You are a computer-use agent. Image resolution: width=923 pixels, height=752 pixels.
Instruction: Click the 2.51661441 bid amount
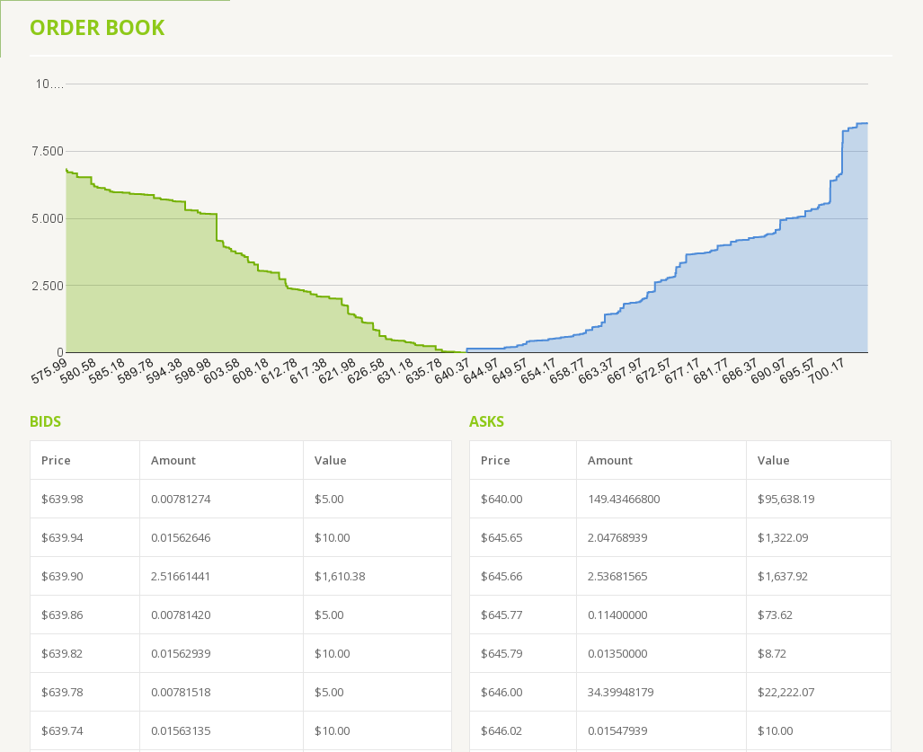[x=181, y=576]
